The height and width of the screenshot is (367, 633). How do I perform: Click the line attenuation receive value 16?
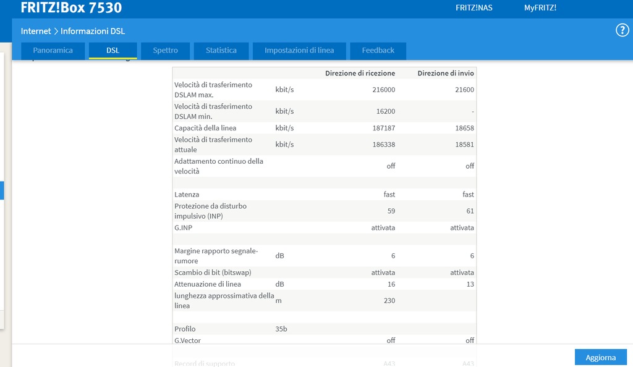pyautogui.click(x=391, y=284)
